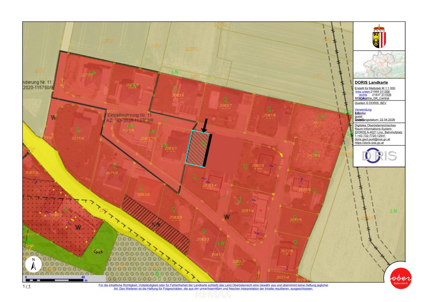Image resolution: width=427 pixels, height=302 pixels.
Task: Click the yellow star marker near parcel 2081/5
Action: (281, 155)
